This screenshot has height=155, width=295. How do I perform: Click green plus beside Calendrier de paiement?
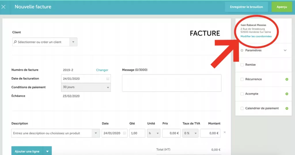287,108
